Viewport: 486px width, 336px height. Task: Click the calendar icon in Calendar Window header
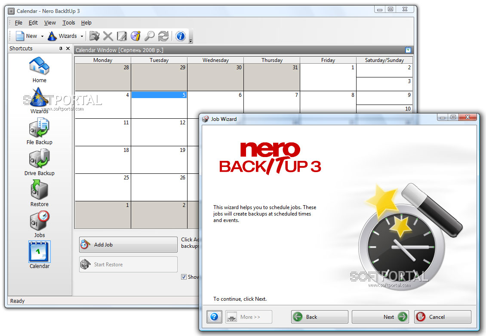(x=408, y=50)
